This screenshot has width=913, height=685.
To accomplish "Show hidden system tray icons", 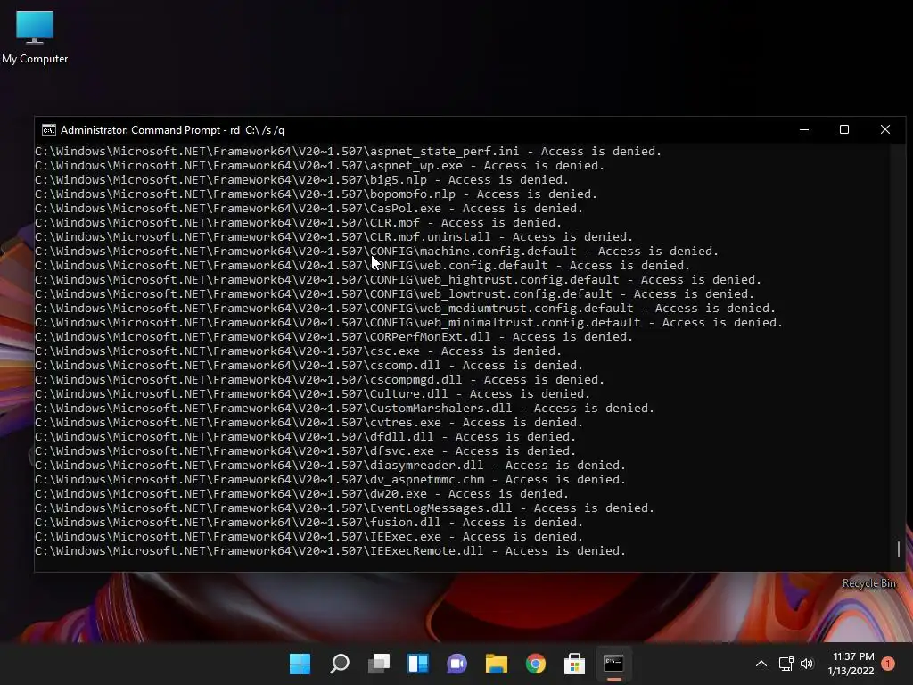I will pos(761,664).
